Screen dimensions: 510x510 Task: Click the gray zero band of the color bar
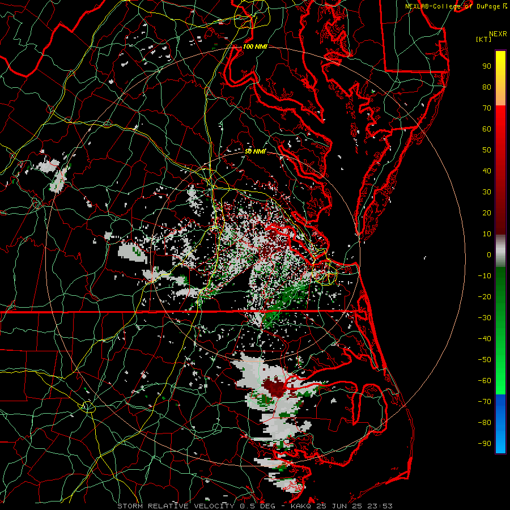(500, 251)
